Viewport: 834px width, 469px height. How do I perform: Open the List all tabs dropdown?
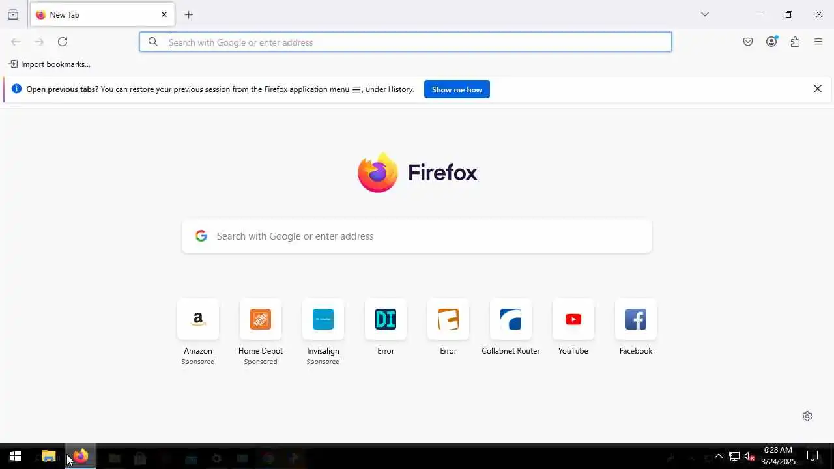click(x=705, y=14)
